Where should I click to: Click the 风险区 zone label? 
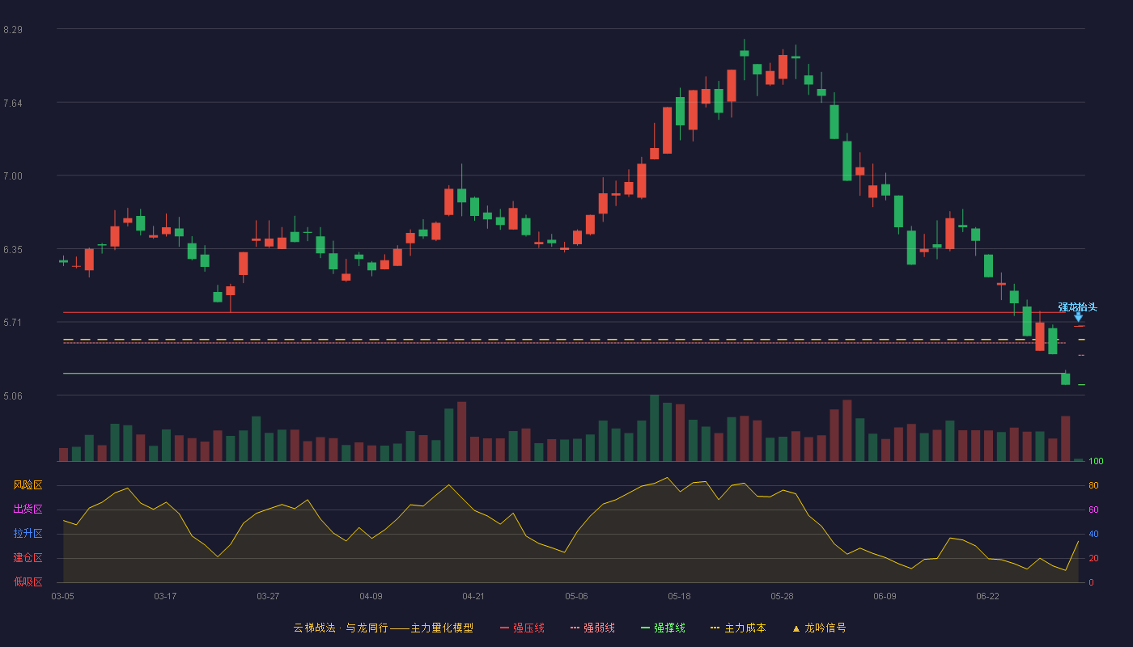[x=28, y=485]
